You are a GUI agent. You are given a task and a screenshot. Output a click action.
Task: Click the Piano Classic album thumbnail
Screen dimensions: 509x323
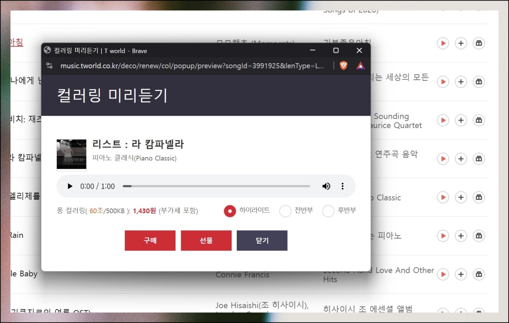click(x=71, y=155)
